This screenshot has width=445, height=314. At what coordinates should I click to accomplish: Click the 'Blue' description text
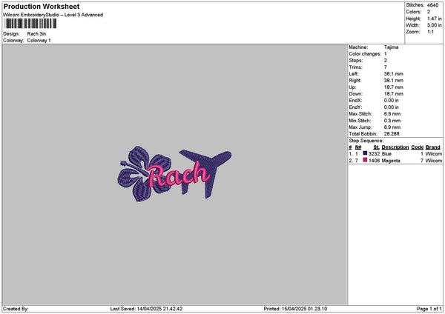[386, 154]
